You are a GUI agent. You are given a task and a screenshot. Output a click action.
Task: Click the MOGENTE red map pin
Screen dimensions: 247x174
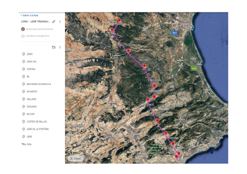148,99
